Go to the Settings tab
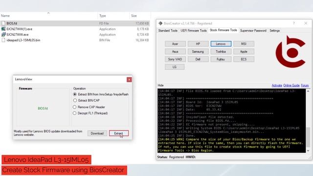313x176 pixels. coord(274,30)
